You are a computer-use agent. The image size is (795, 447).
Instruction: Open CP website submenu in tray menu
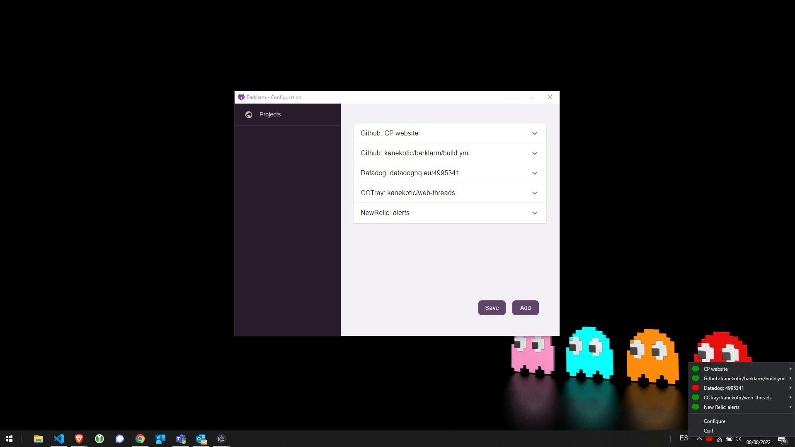[742, 369]
